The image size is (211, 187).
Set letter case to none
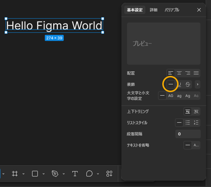[162, 96]
